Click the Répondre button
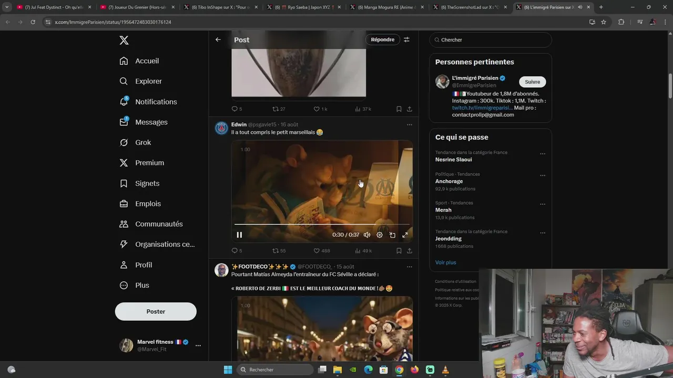The height and width of the screenshot is (378, 673). point(383,39)
